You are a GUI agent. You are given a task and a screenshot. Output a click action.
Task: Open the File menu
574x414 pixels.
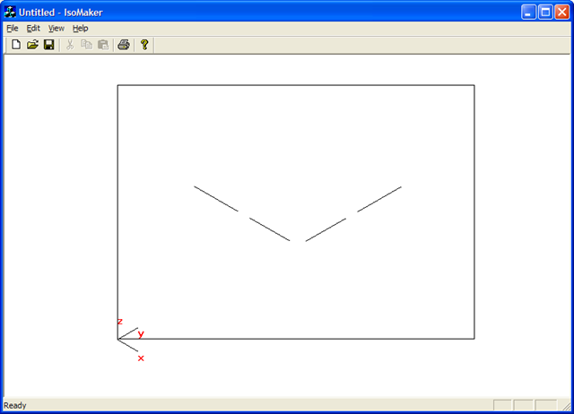click(12, 28)
